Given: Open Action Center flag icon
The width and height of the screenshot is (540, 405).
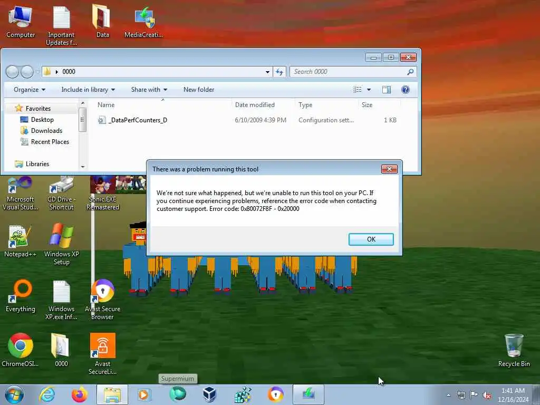Looking at the screenshot, I should [474, 395].
